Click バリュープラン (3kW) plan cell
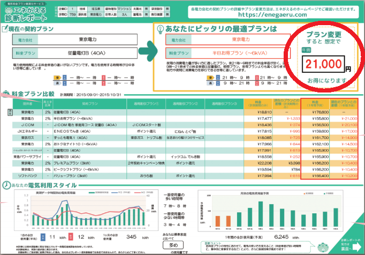The image size is (365, 255). click(x=90, y=176)
